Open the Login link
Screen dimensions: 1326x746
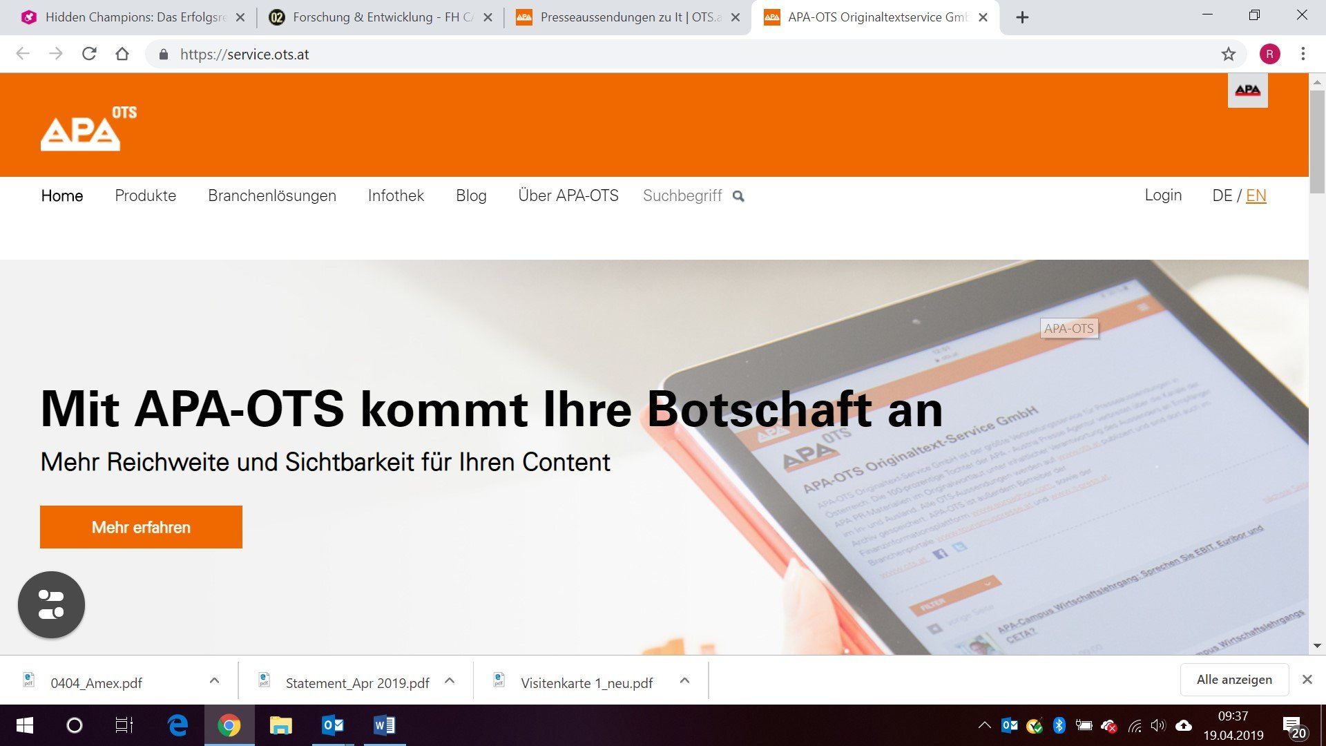[x=1163, y=195]
